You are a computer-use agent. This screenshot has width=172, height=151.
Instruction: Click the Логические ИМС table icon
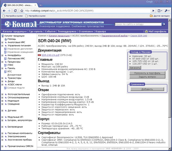point(6,59)
